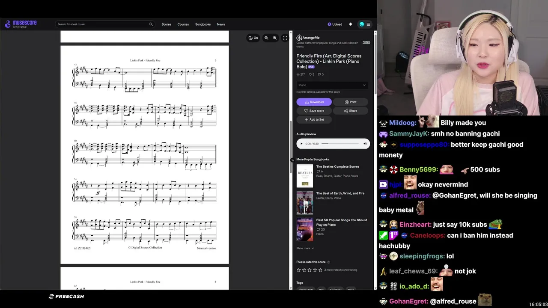The height and width of the screenshot is (308, 548).
Task: Open the hamburger menu icon
Action: (x=368, y=24)
